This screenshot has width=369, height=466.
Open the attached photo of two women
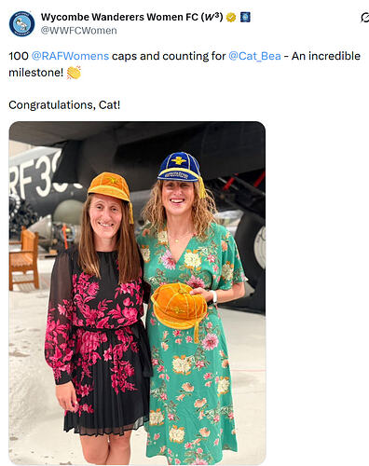[137, 293]
